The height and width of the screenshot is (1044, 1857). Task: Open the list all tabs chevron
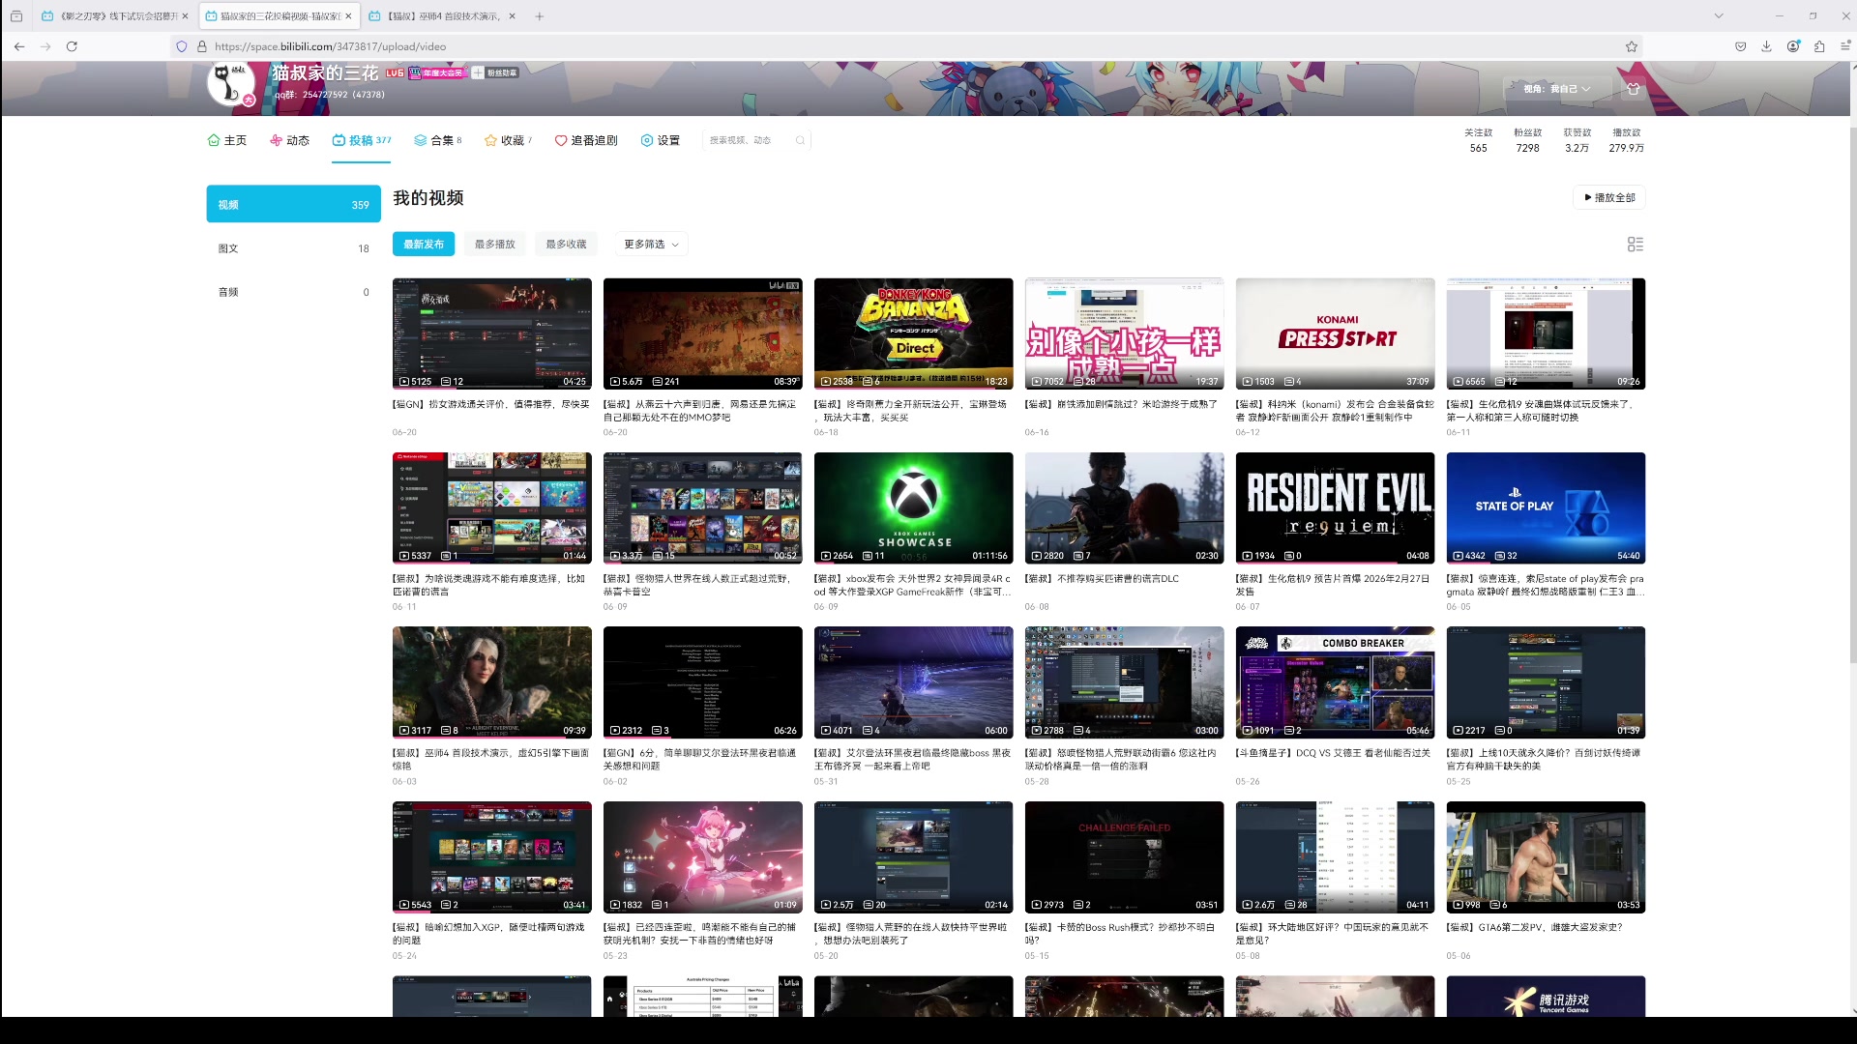1719,16
